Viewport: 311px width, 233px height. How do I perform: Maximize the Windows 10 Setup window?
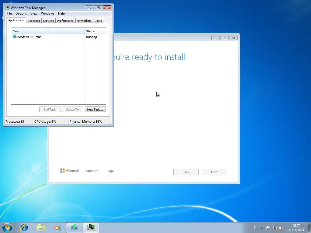pyautogui.click(x=224, y=38)
